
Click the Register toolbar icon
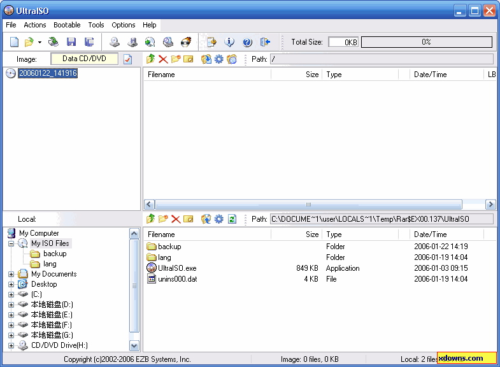[211, 42]
